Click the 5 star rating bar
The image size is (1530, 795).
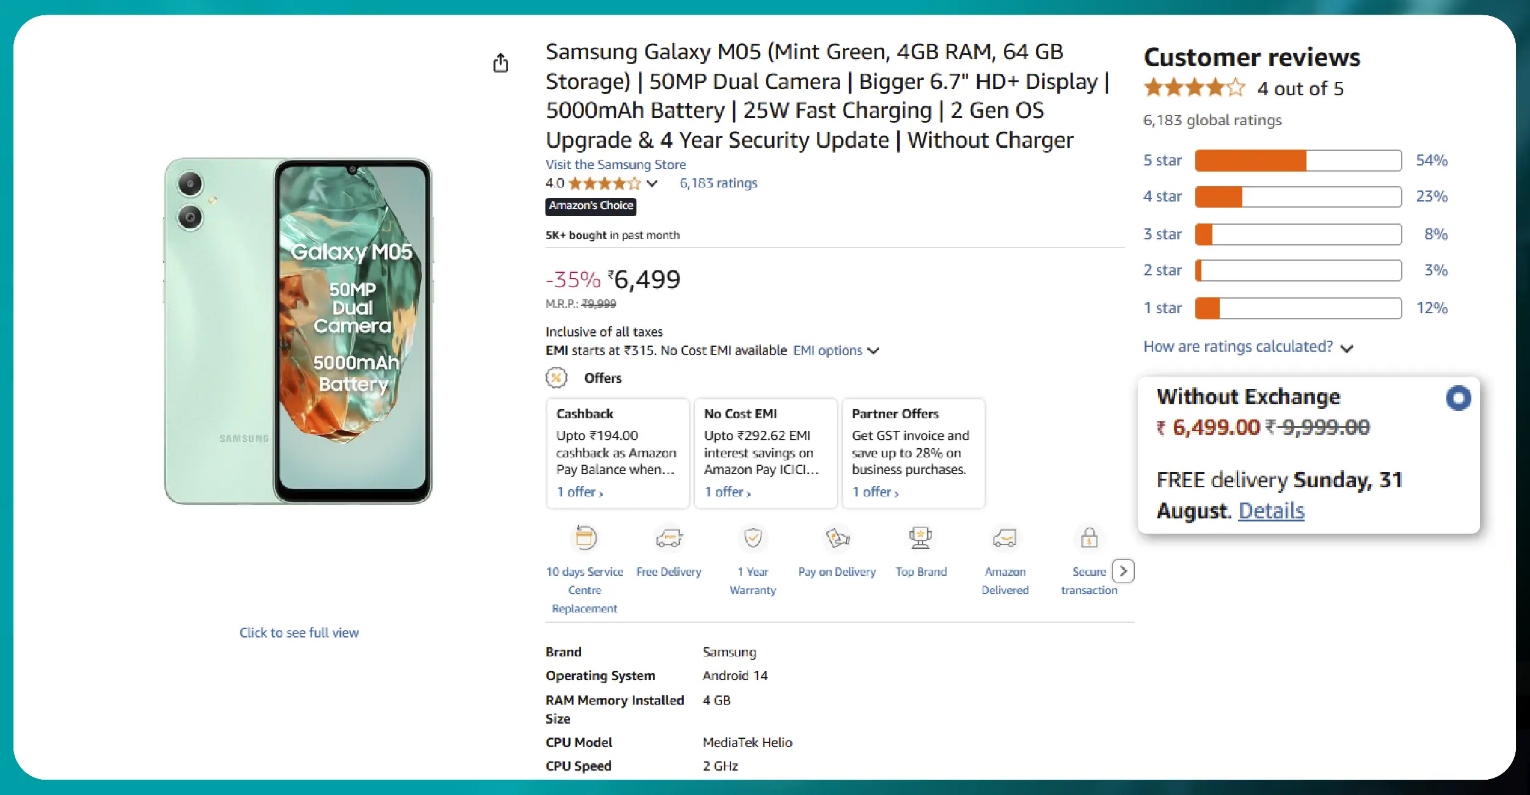pyautogui.click(x=1297, y=160)
